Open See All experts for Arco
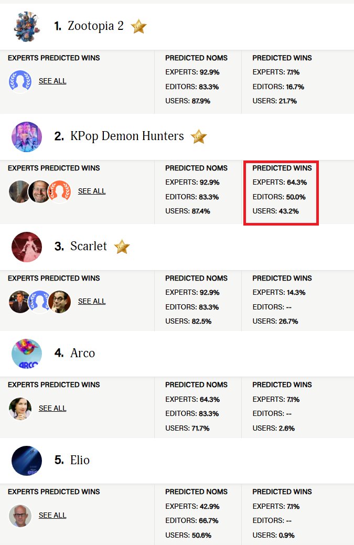 click(x=52, y=409)
